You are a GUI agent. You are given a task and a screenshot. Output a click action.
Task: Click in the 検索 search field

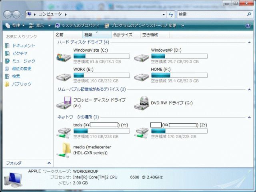click(x=212, y=14)
